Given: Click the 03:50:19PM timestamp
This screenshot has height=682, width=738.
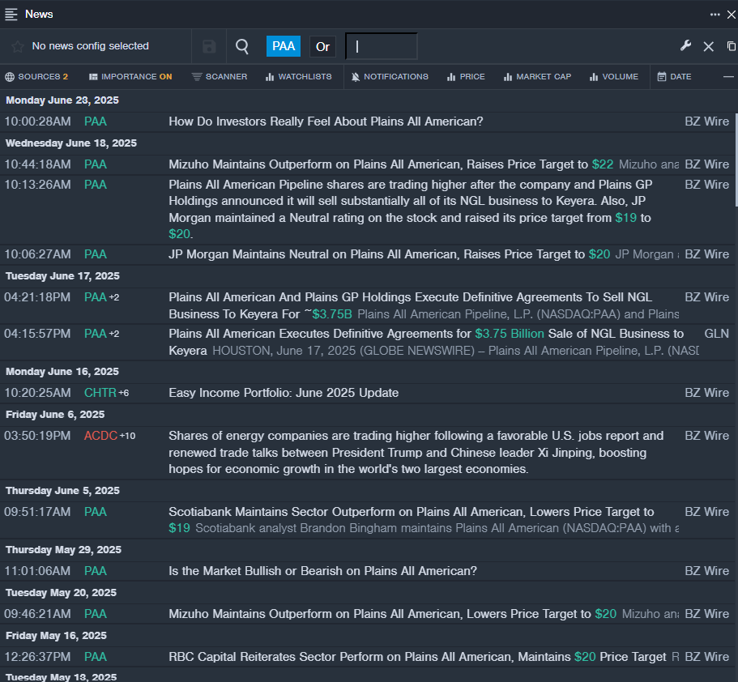Looking at the screenshot, I should click(37, 436).
